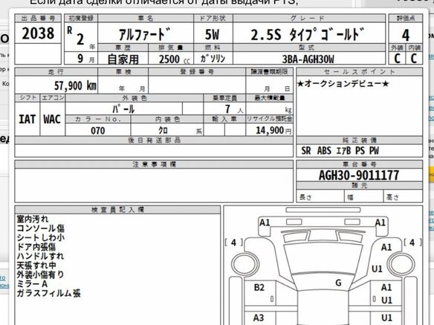Click the 後日発送部品 header
434x325 pixels.
[154, 140]
